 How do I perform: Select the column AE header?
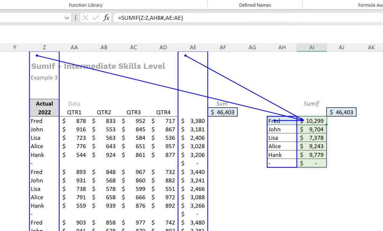[193, 47]
